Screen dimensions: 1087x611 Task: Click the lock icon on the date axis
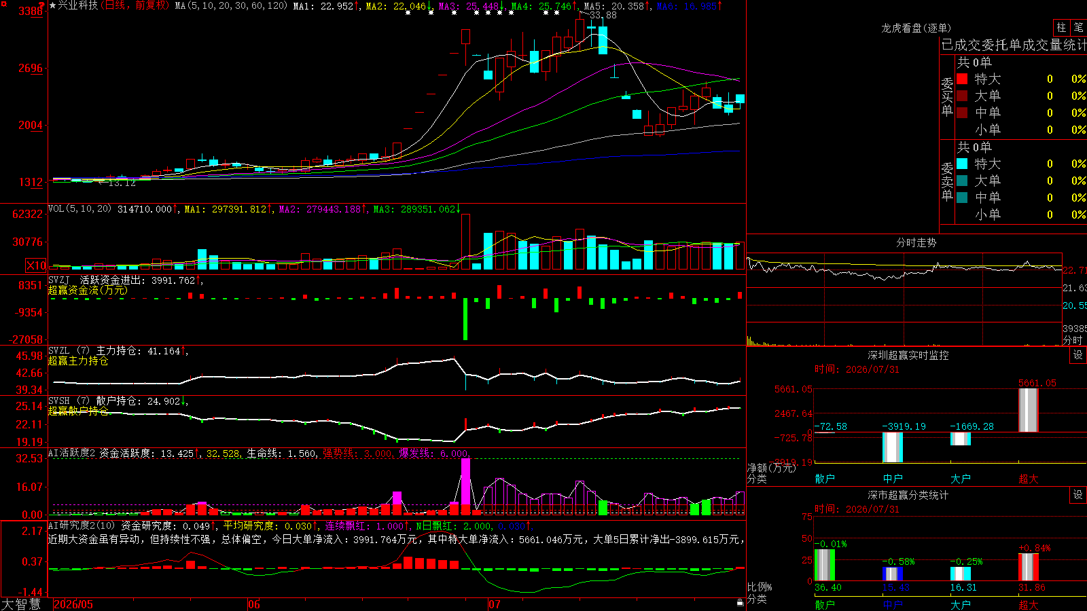[740, 603]
